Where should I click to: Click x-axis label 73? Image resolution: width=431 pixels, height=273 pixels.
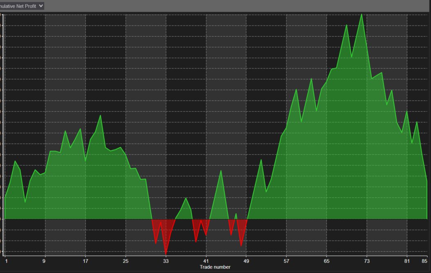click(367, 261)
